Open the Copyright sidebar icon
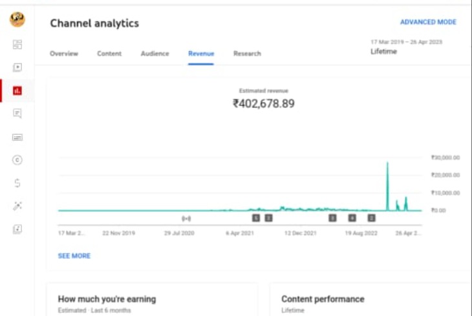The image size is (472, 316). click(17, 160)
